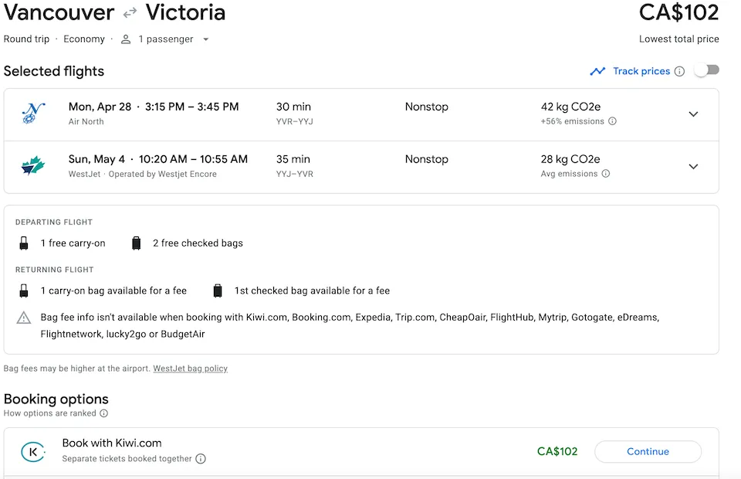Open info icon for how options are ranked
741x479 pixels.
pyautogui.click(x=103, y=413)
